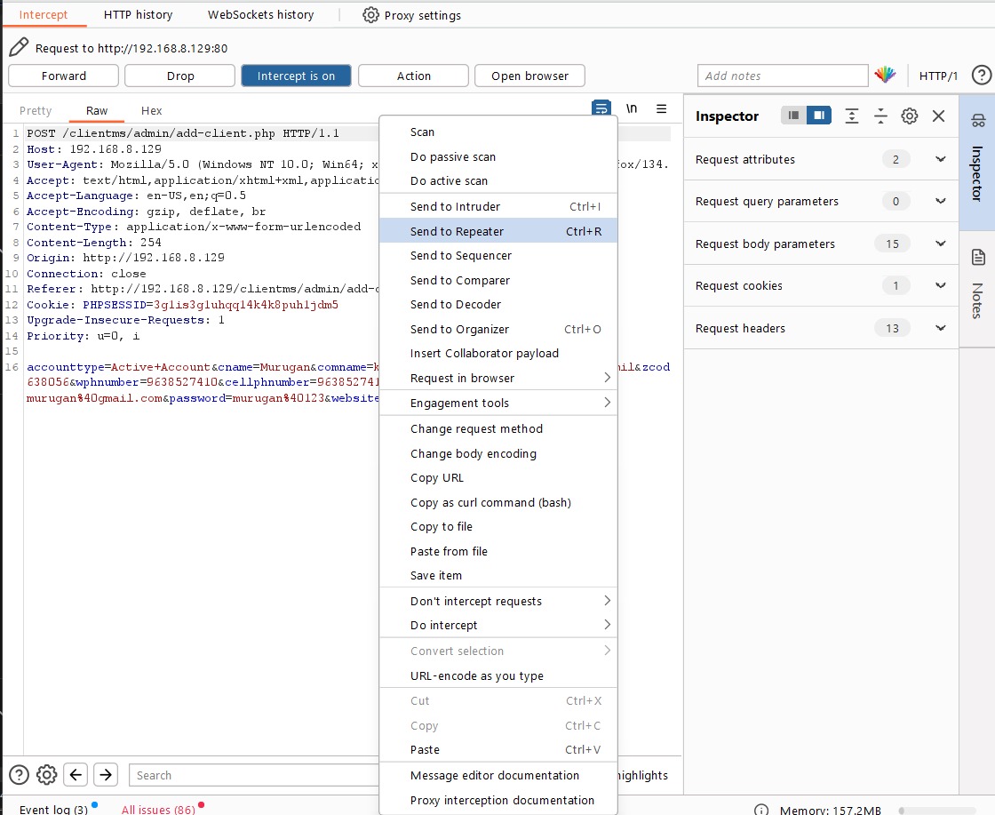This screenshot has width=995, height=815.
Task: Expand Request body parameters section
Action: click(x=821, y=244)
